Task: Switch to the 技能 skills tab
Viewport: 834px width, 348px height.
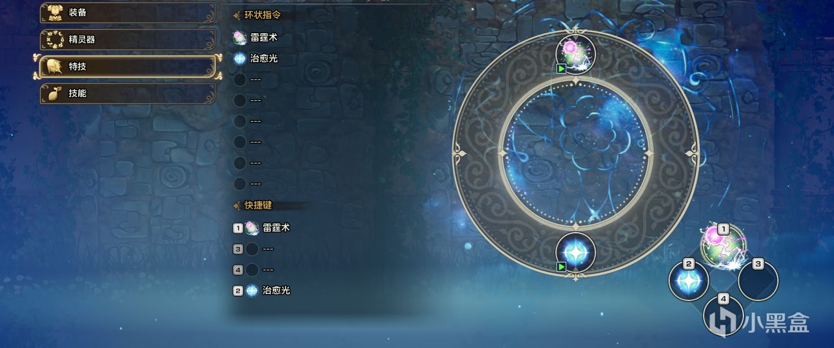Action: tap(127, 93)
